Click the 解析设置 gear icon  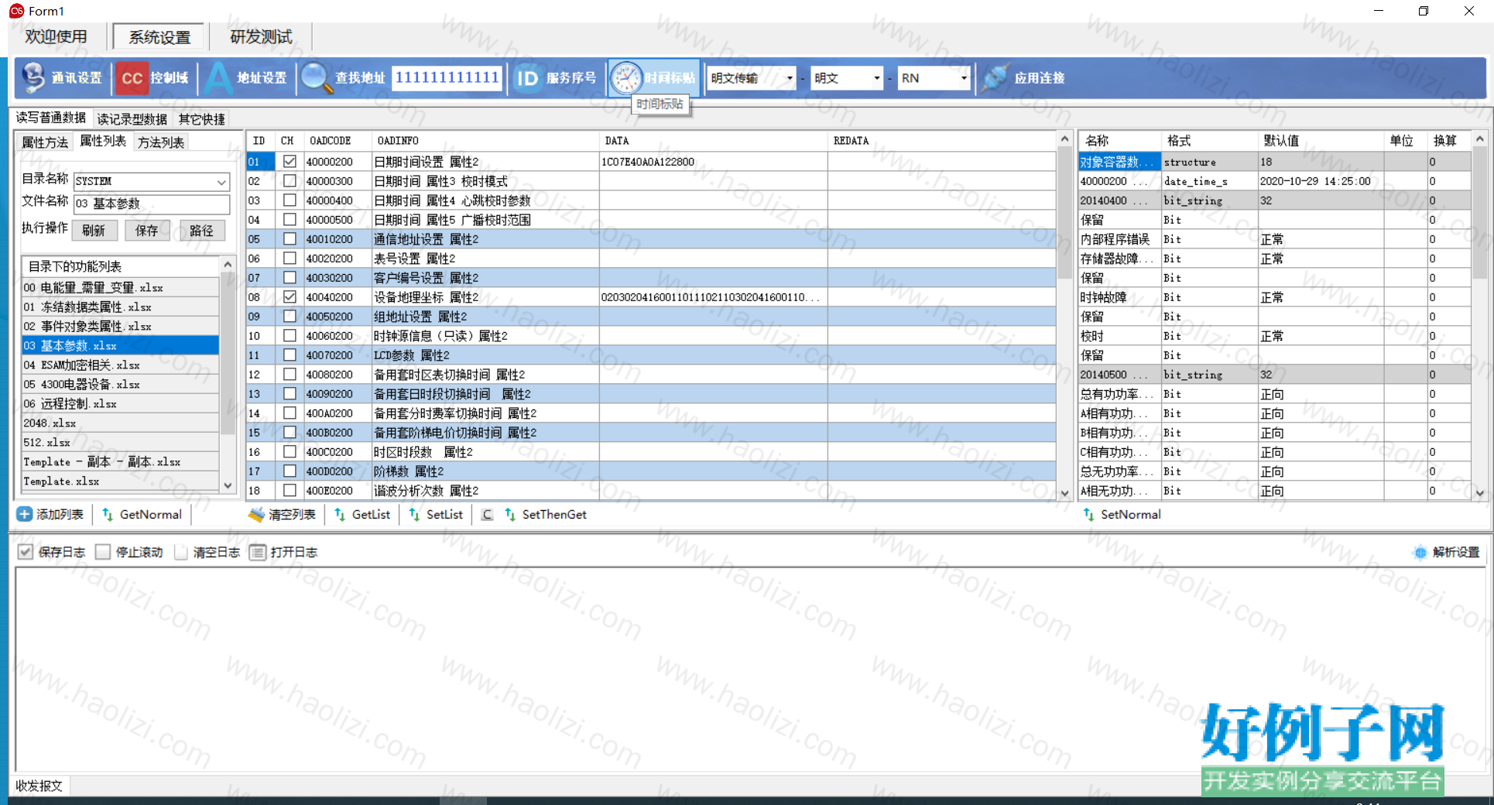(x=1420, y=552)
